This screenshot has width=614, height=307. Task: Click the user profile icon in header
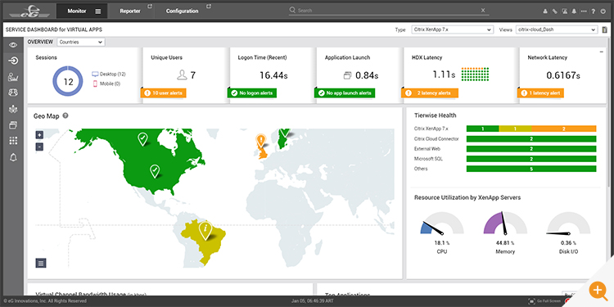[545, 11]
